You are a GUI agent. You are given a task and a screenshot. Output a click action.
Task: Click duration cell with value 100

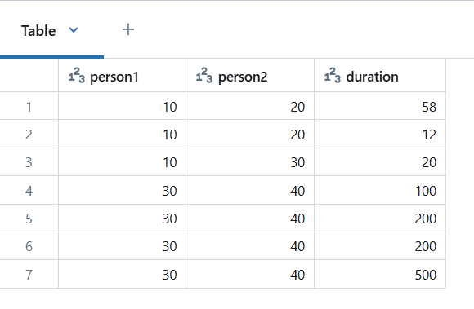[380, 191]
